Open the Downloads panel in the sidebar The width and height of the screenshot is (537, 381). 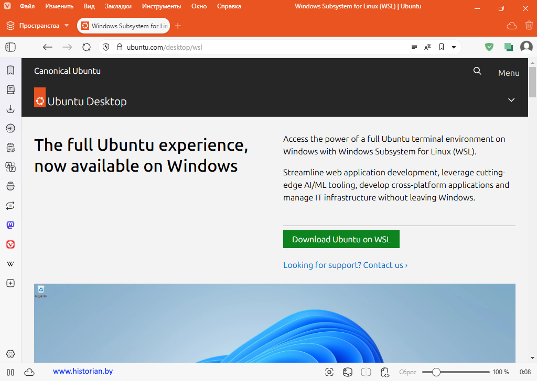pos(10,109)
